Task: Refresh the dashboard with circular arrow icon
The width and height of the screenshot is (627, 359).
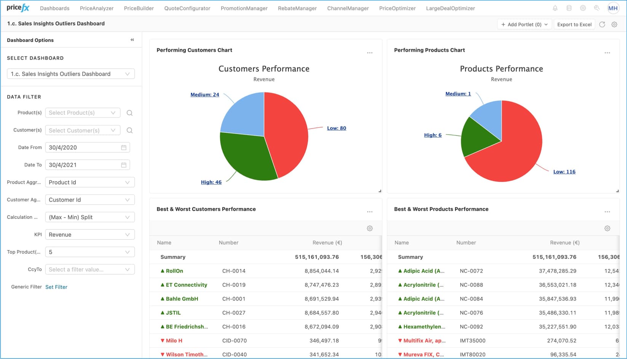Action: pyautogui.click(x=602, y=24)
